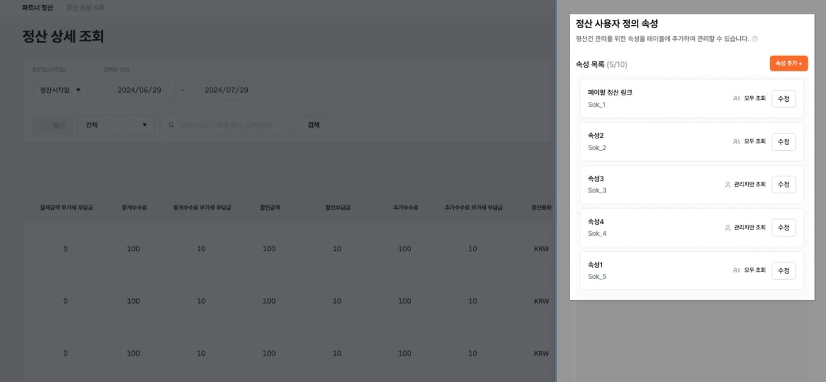Click the 모두 조회 people icon for 속성2
Viewport: 826px width, 382px height.
click(x=736, y=142)
